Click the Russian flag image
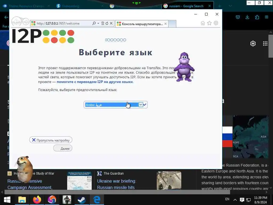 [x=227, y=137]
